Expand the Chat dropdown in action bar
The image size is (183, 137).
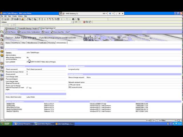(x=67, y=32)
